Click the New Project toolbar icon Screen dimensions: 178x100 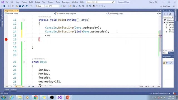click(13, 6)
